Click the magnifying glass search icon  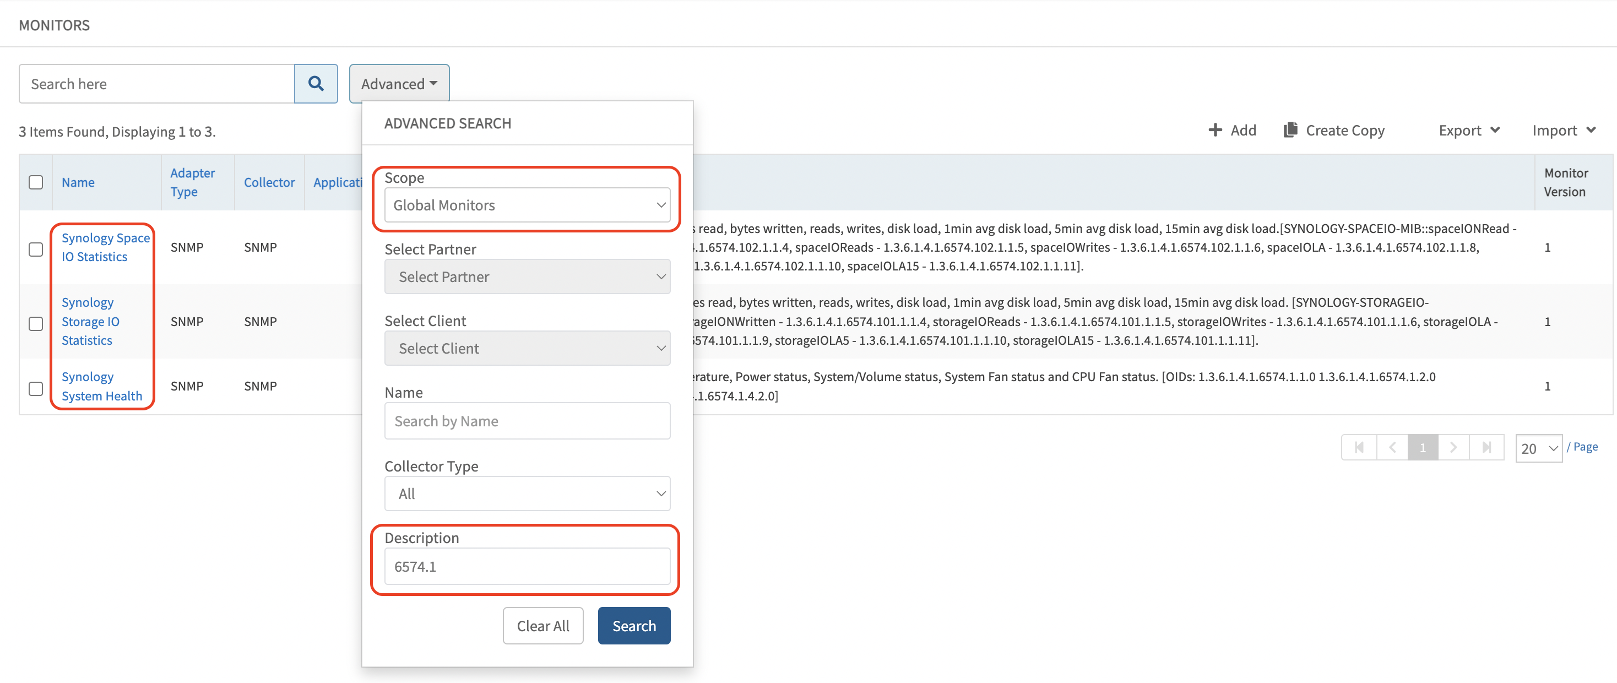tap(316, 84)
